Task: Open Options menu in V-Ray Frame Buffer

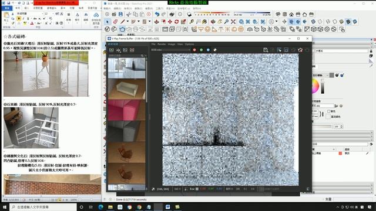Action: 189,45
